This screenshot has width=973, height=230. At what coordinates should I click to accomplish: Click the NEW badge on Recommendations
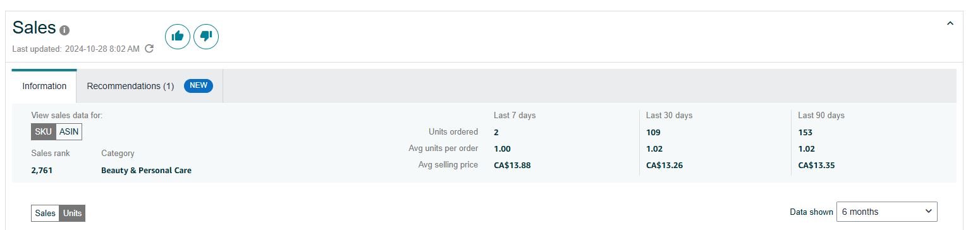199,85
